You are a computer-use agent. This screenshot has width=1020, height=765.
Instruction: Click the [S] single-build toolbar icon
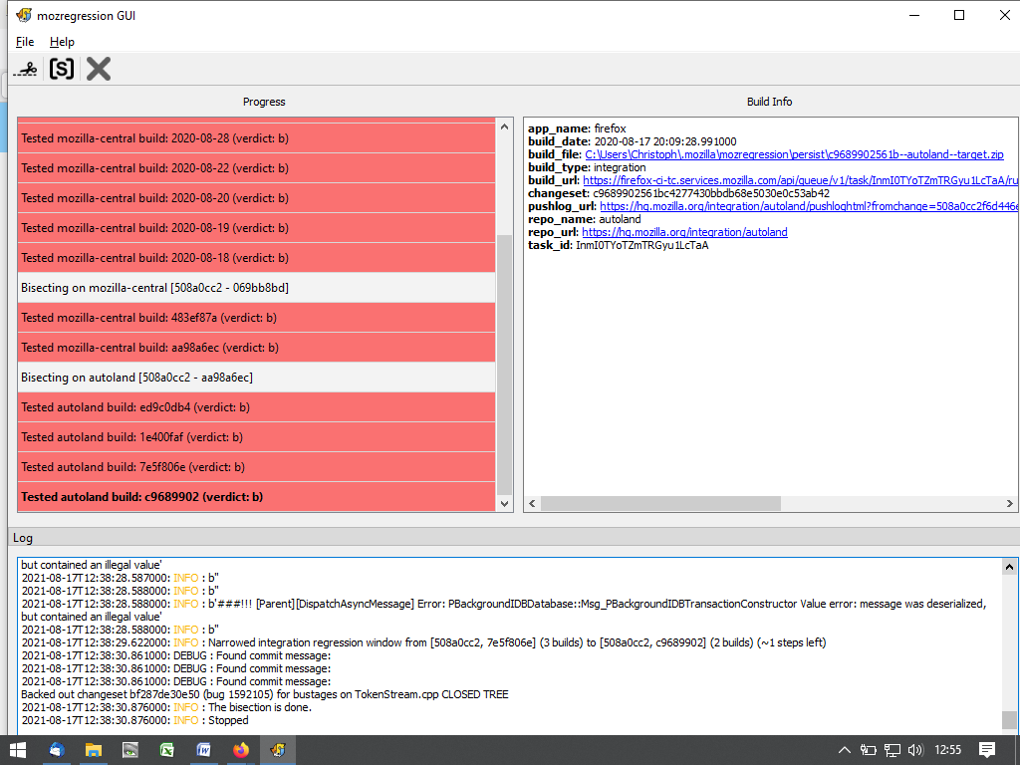click(x=62, y=69)
